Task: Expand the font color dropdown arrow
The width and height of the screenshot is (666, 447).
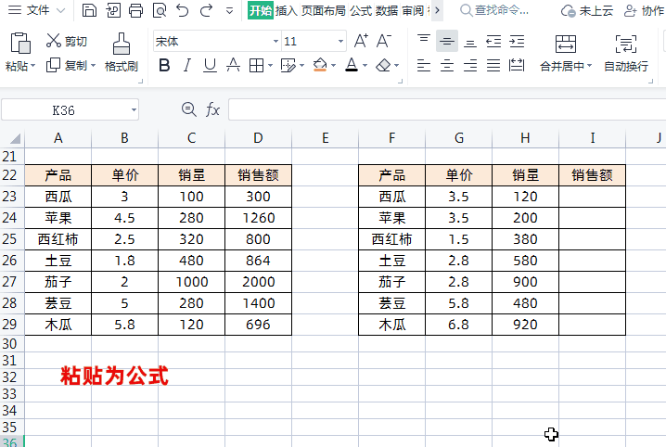Action: [x=365, y=66]
